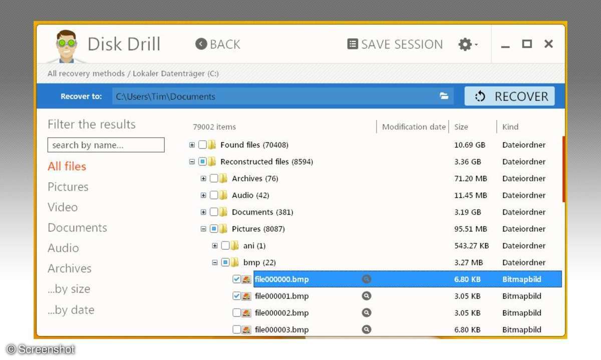Toggle the bmp (22) checkbox
Screen dimensions: 601x360
tap(225, 262)
